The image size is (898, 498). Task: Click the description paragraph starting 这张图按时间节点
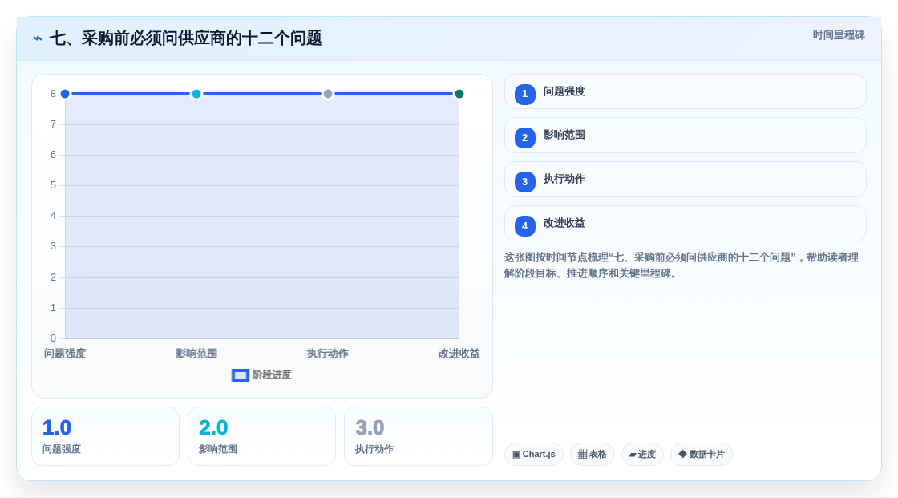(681, 265)
